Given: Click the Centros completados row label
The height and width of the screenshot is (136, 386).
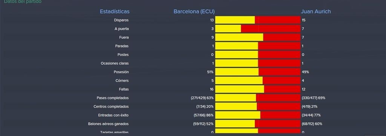Looking at the screenshot, I should pyautogui.click(x=111, y=107).
